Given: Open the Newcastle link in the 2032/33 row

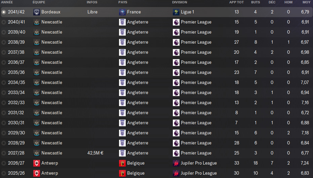Looking at the screenshot, I should tap(52, 103).
